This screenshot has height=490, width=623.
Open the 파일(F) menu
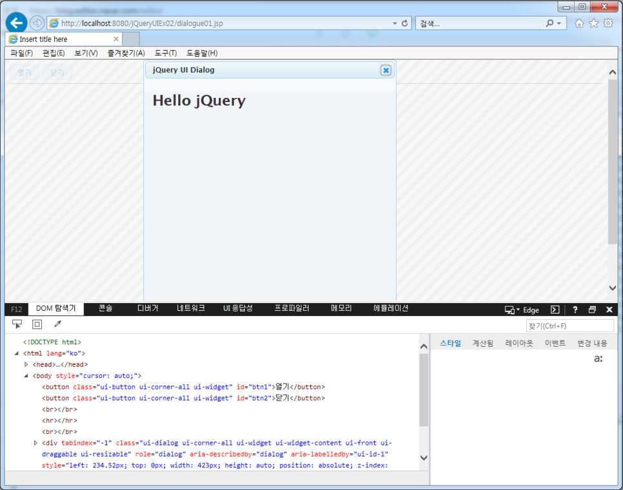[x=21, y=53]
